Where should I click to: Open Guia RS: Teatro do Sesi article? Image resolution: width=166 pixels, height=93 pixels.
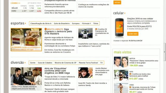tap(93, 84)
